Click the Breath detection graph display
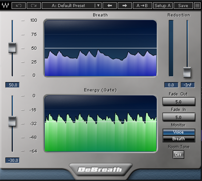This screenshot has width=202, height=181. (100, 48)
